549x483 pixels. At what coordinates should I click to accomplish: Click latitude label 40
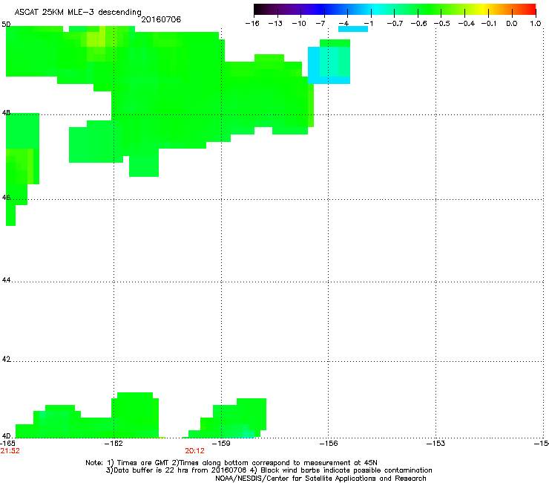pos(6,436)
